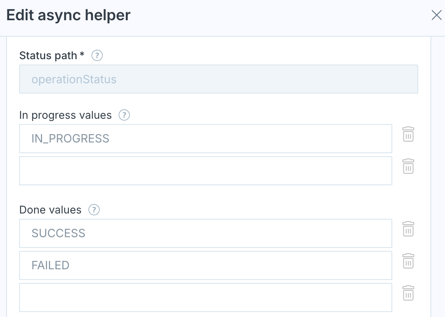Delete the SUCCESS done value

[408, 229]
